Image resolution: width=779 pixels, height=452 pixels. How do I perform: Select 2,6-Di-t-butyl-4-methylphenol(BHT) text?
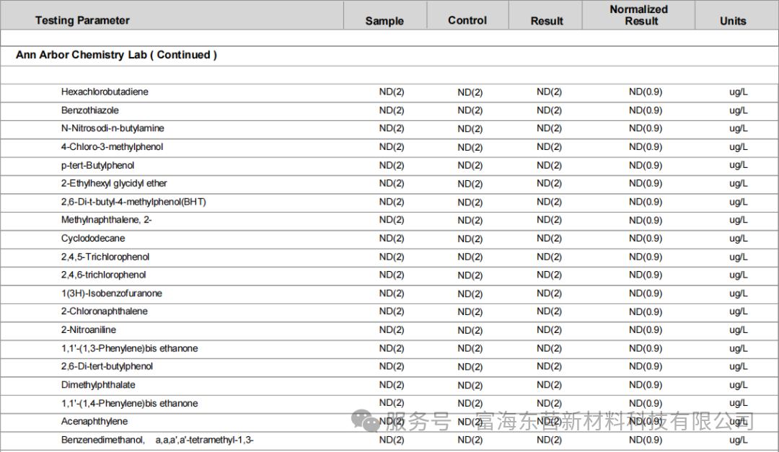[x=133, y=202]
